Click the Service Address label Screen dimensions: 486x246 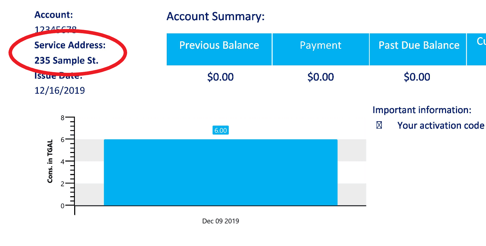pyautogui.click(x=70, y=45)
